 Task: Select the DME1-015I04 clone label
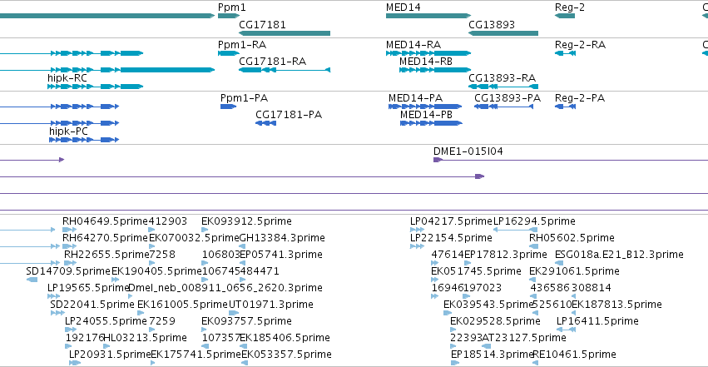pos(468,151)
